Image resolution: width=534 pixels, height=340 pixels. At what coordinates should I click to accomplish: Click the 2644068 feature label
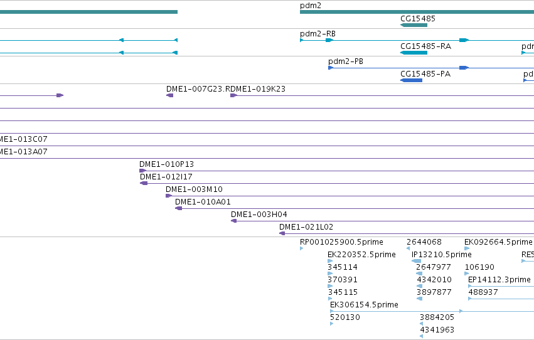coord(424,242)
